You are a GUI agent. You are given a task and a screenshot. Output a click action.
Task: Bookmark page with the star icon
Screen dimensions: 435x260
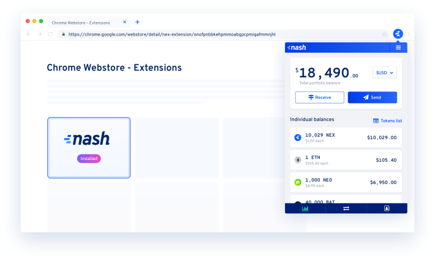click(384, 34)
